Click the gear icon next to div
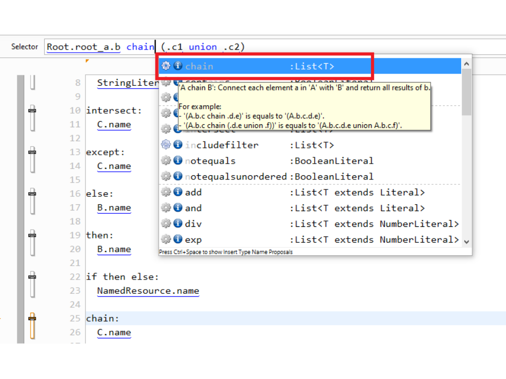Viewport: 506px width, 379px height. [166, 224]
